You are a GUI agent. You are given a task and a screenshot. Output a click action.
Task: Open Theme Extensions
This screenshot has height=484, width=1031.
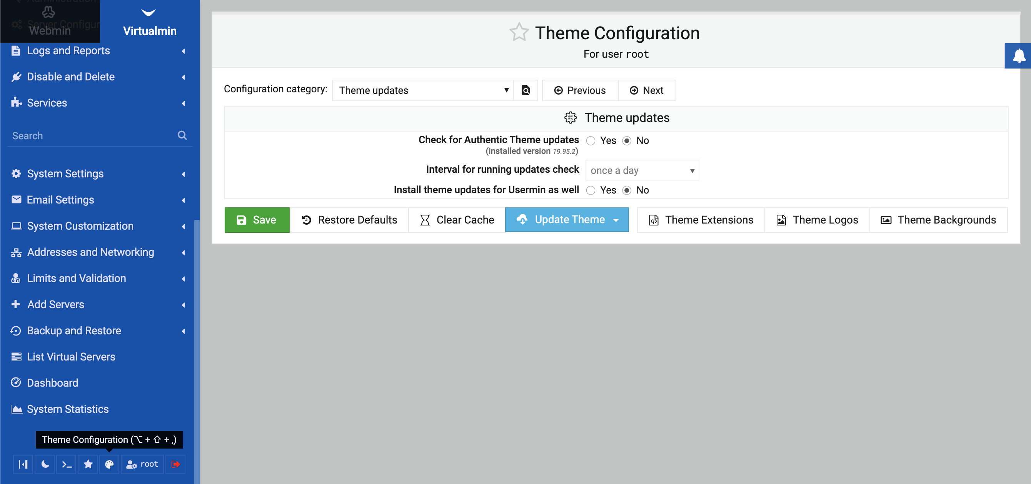pos(701,220)
